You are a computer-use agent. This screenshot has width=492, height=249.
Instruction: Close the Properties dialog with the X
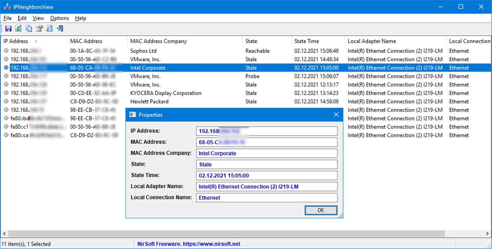[336, 115]
